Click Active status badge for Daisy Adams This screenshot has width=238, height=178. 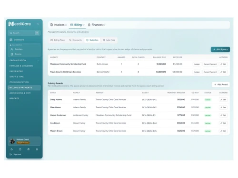coord(208,100)
